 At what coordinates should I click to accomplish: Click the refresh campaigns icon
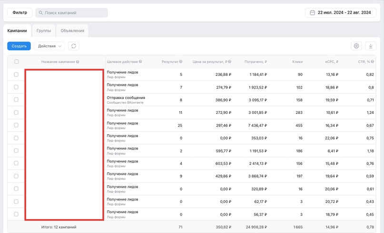pos(73,46)
